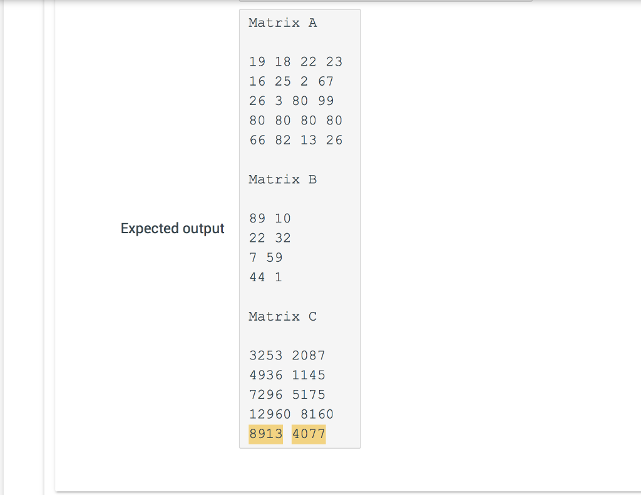The width and height of the screenshot is (641, 495).
Task: Select the Matrix C row 12960 8160
Action: (x=291, y=414)
